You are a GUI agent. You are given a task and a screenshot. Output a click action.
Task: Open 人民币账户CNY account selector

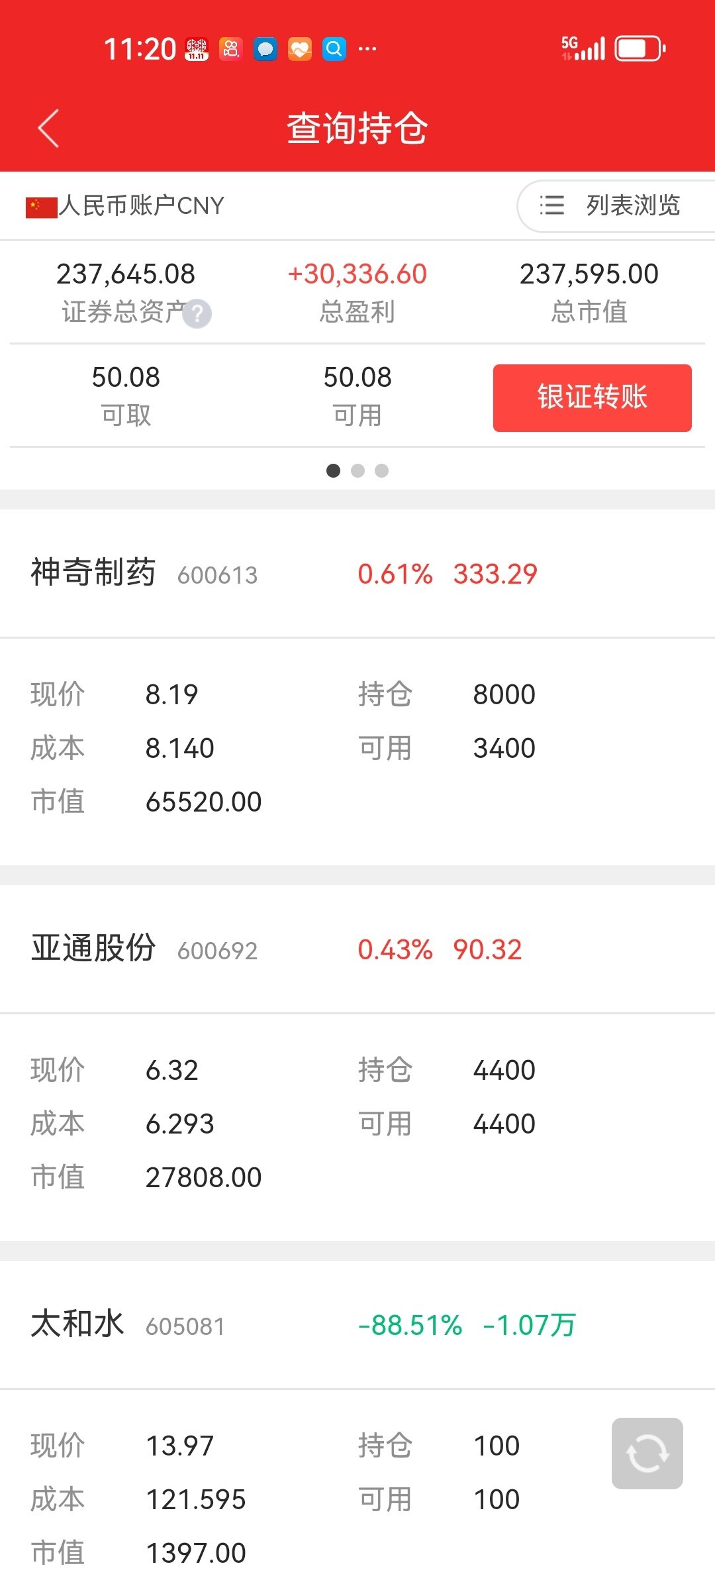point(141,206)
